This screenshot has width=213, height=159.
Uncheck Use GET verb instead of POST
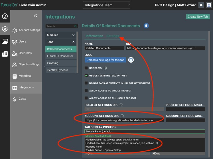pyautogui.click(x=86, y=75)
